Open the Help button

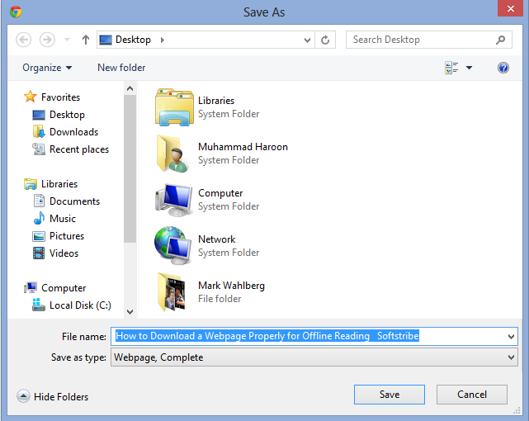click(503, 68)
